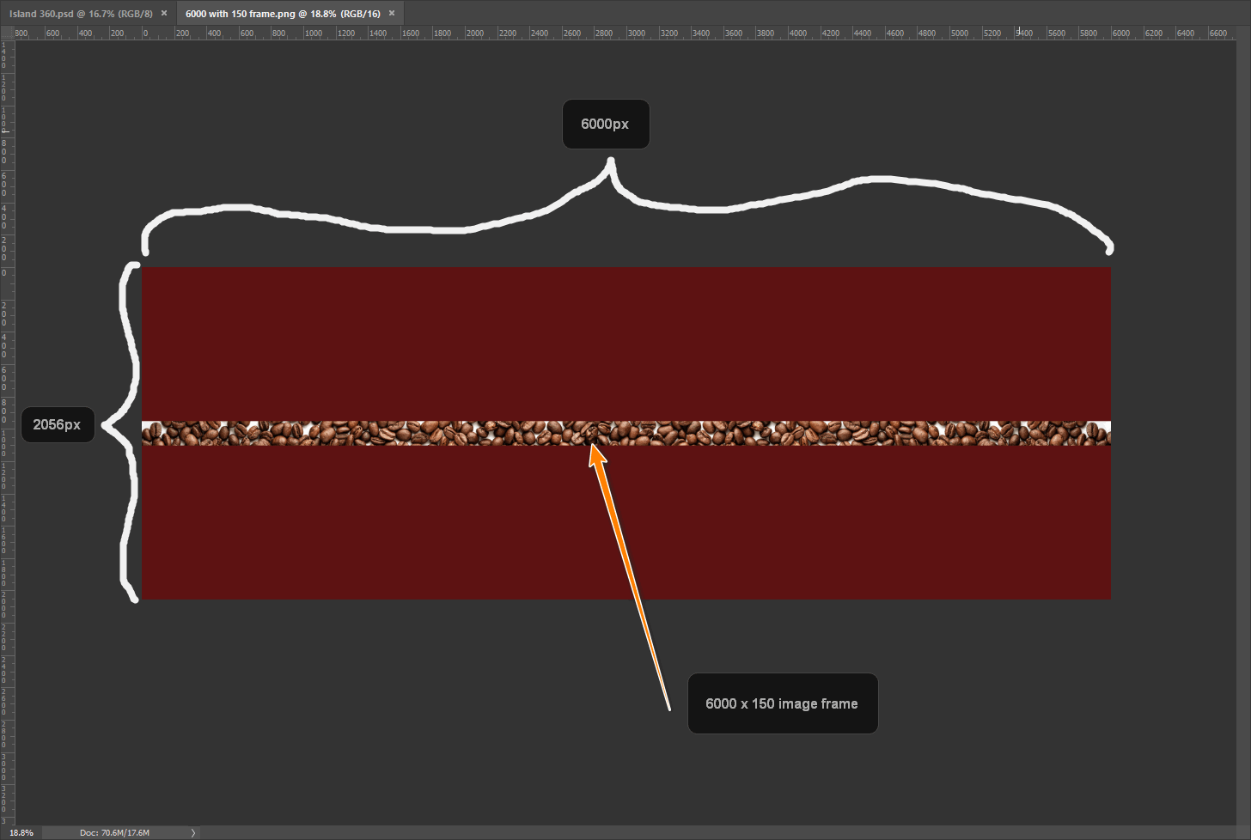Viewport: 1251px width, 840px height.
Task: Switch to the Island 360.psd tab
Action: [81, 14]
